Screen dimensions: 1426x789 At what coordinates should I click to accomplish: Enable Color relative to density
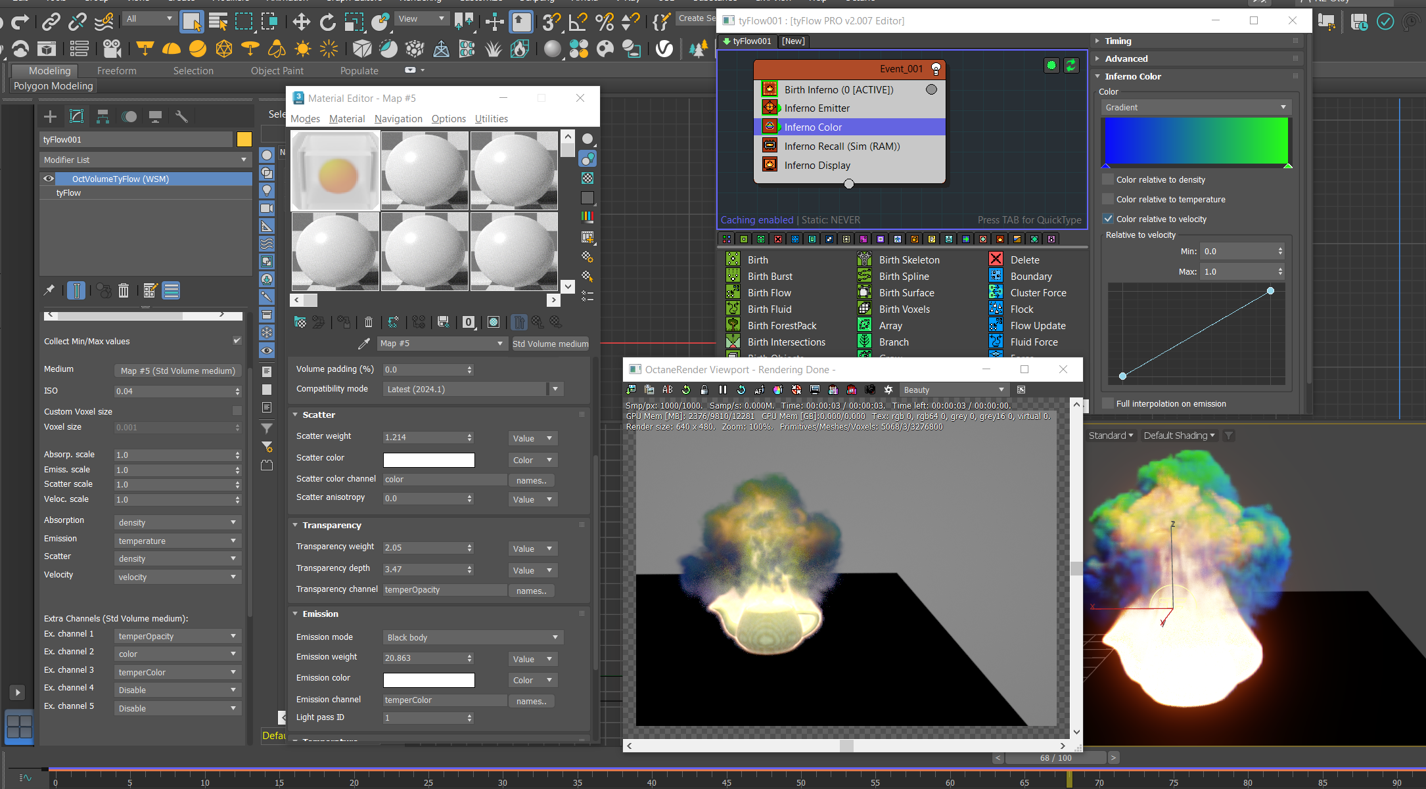[x=1109, y=179]
